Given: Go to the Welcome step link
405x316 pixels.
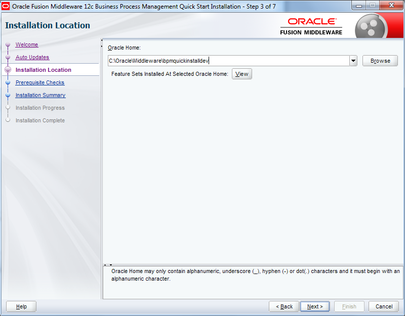Looking at the screenshot, I should (27, 44).
